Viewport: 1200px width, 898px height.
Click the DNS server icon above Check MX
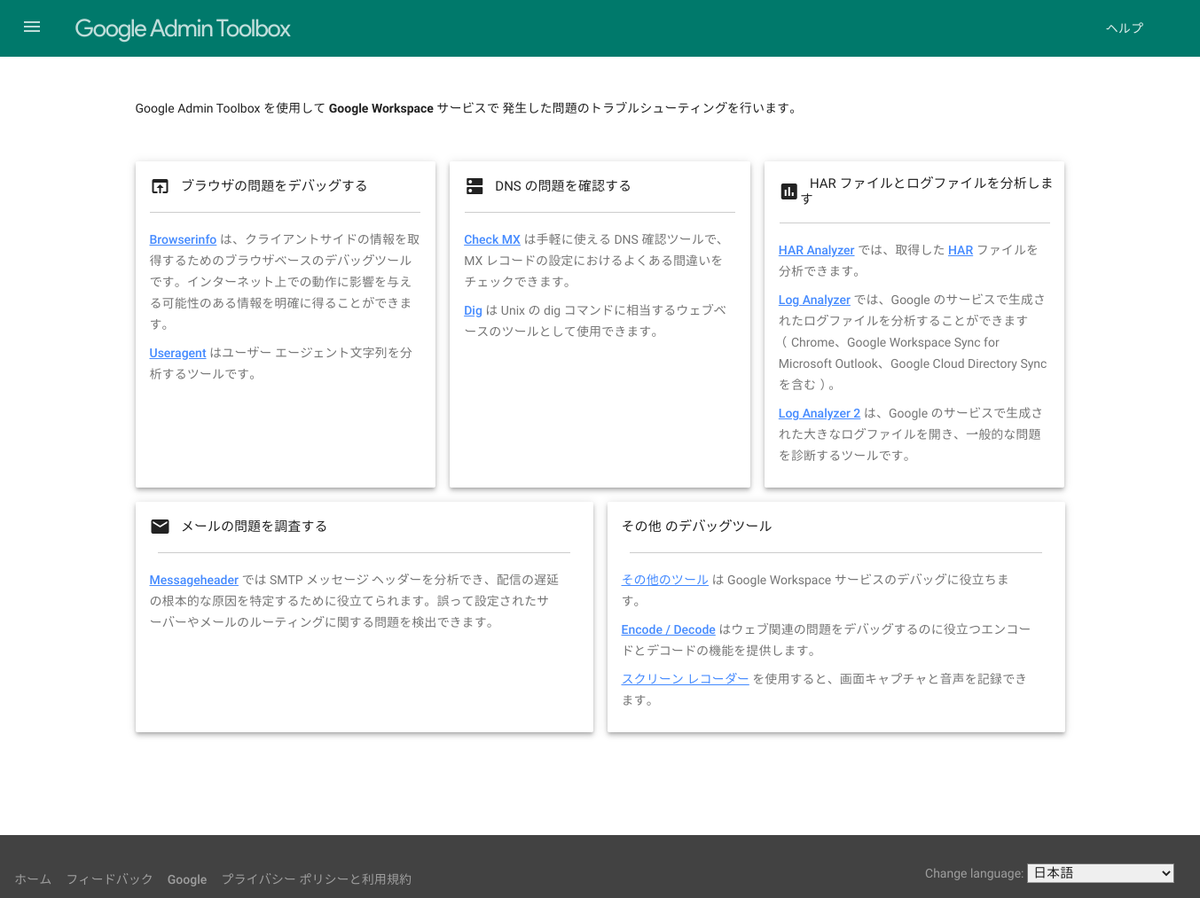[474, 186]
